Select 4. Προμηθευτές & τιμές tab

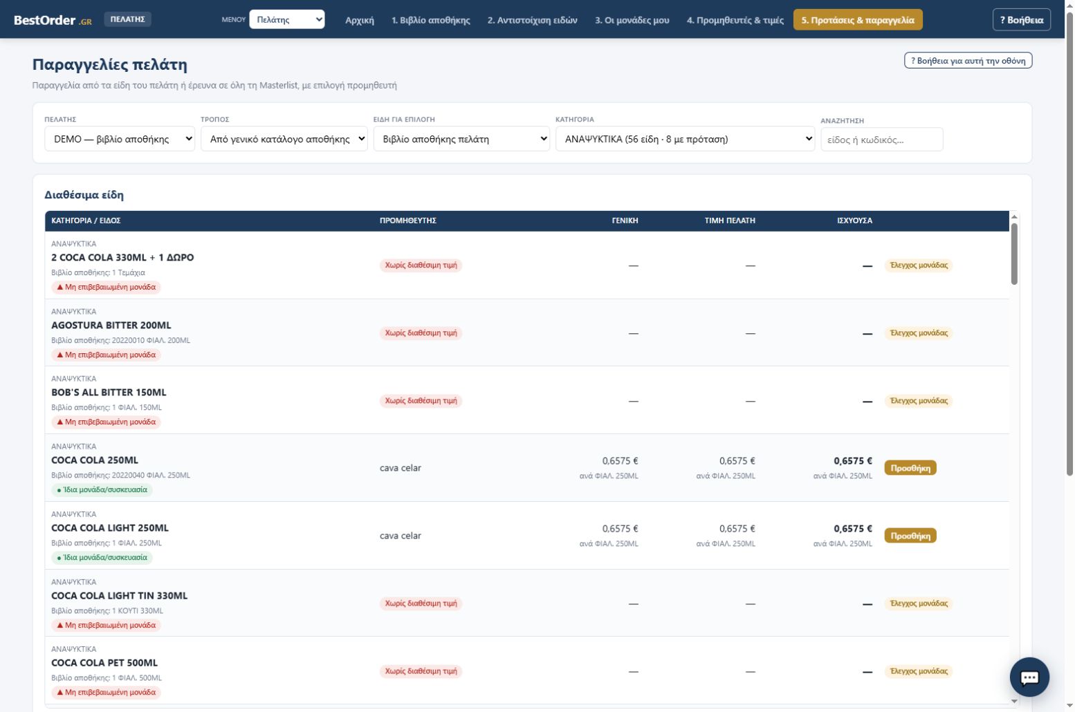[735, 20]
